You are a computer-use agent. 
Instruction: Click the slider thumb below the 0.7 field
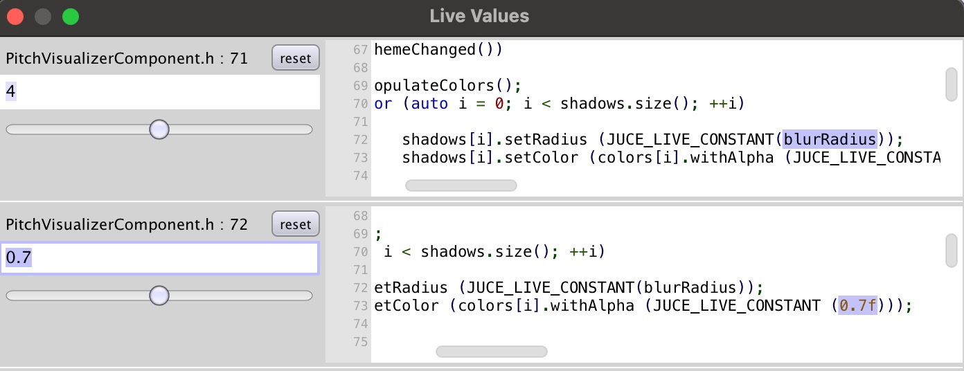click(159, 296)
